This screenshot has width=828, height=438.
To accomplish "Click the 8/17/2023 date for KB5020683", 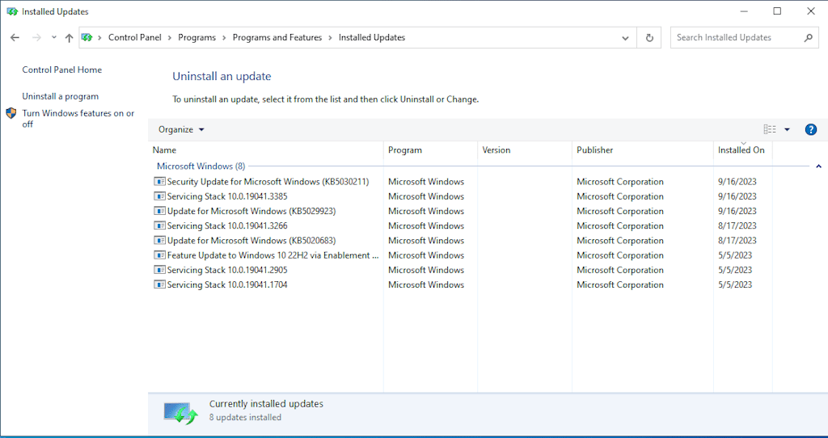I will [737, 241].
